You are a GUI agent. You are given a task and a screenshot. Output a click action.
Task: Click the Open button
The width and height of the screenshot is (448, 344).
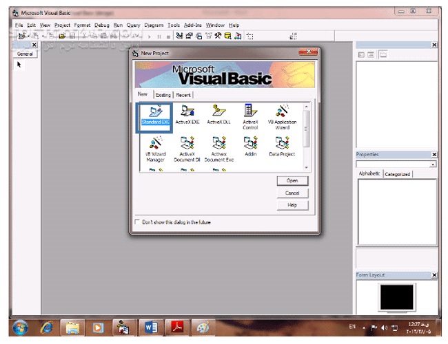[x=292, y=180]
